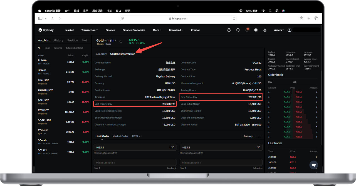
Task: Click the customer support headset icon
Action: [238, 30]
